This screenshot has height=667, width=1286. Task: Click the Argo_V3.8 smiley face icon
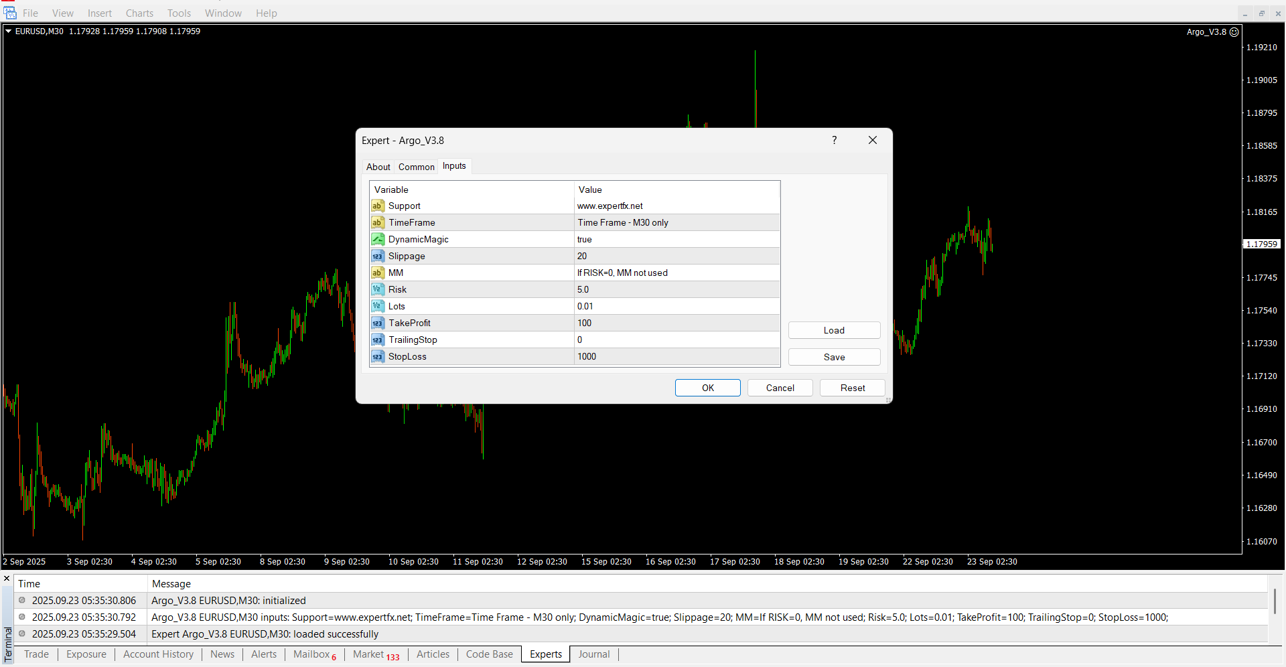pyautogui.click(x=1234, y=31)
